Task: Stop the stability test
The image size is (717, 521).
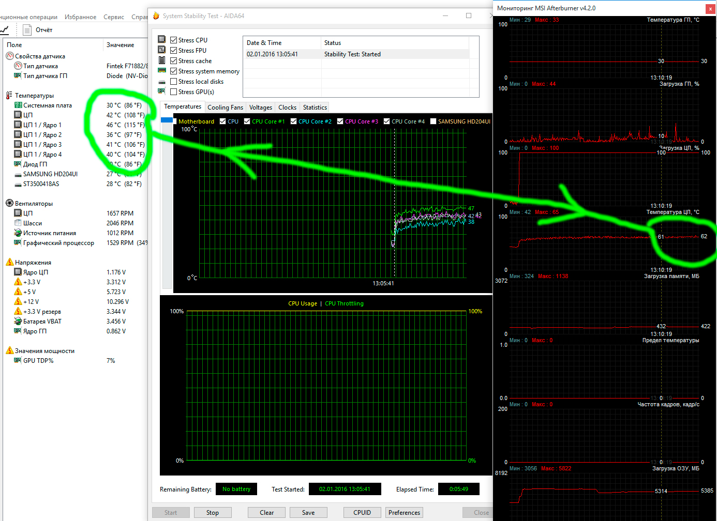Action: point(213,513)
